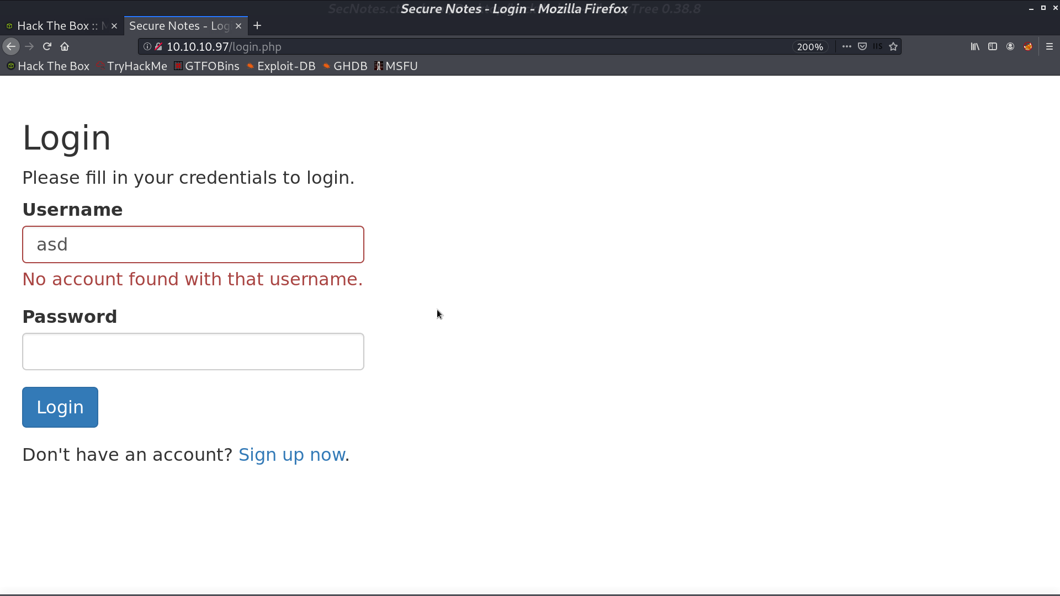Show site information icon in address bar

147,47
